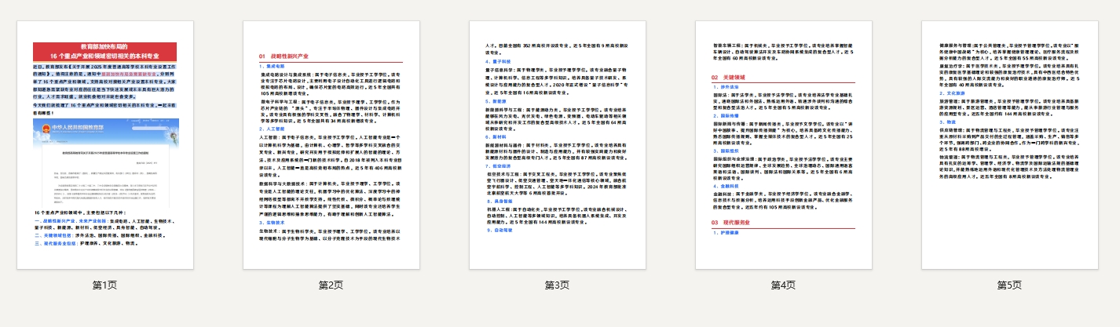Click subheading 9、自动驾驶 on page 3
This screenshot has width=1120, height=327.
499,232
